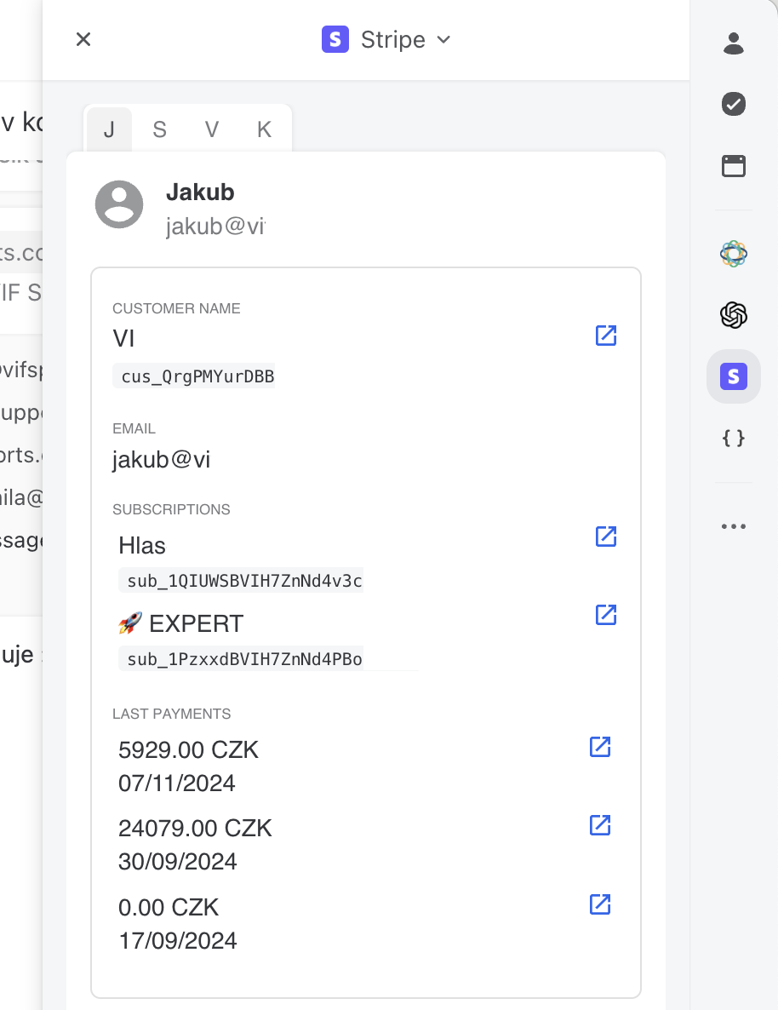Image resolution: width=778 pixels, height=1010 pixels.
Task: Open the 5929.00 CZK payment external link
Action: (599, 747)
